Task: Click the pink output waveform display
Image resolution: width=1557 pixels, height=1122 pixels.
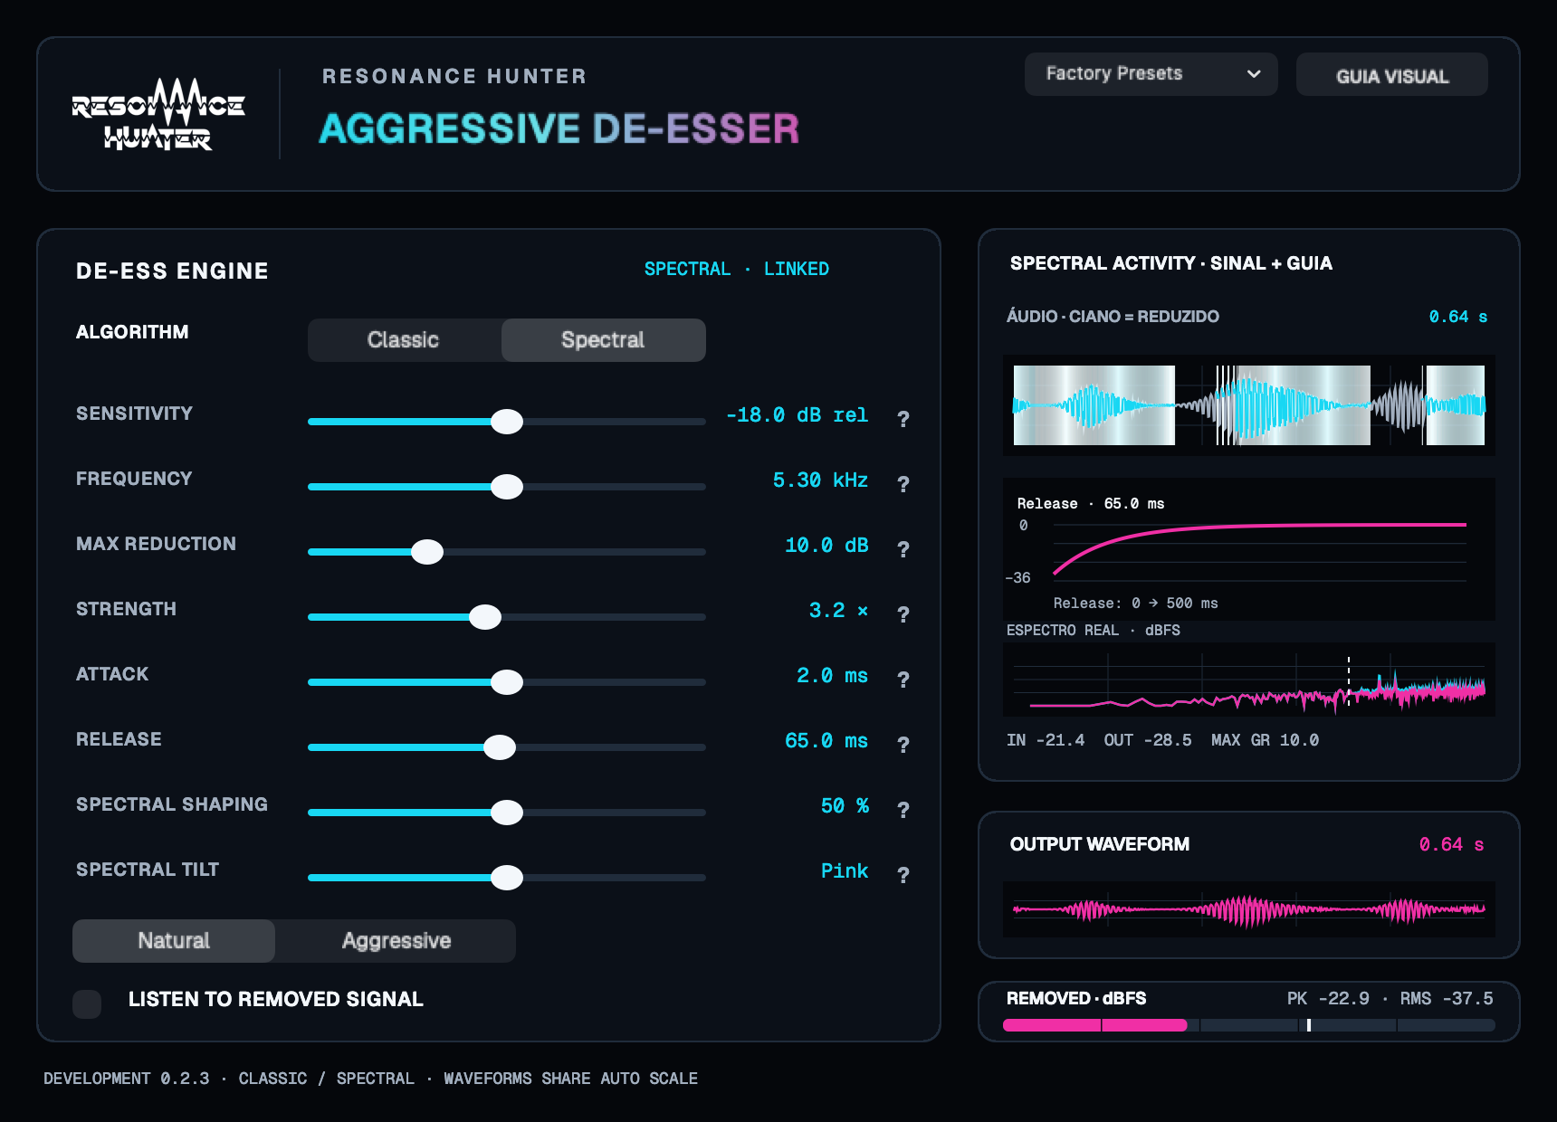Action: tap(1249, 909)
